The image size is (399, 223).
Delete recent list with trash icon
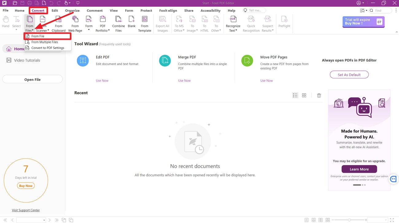319,96
